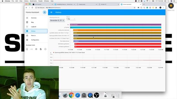Open the Map panel icon
This screenshot has width=177, height=99.
tap(27, 22)
